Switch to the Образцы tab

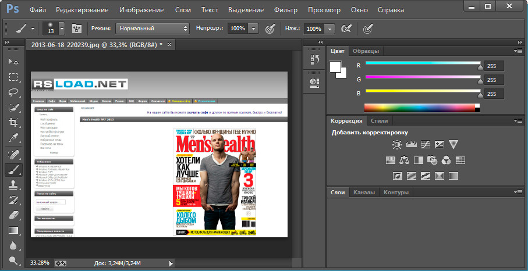tap(366, 51)
